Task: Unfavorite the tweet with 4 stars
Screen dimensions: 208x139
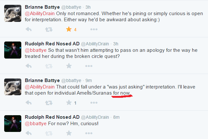Action: pos(68,29)
